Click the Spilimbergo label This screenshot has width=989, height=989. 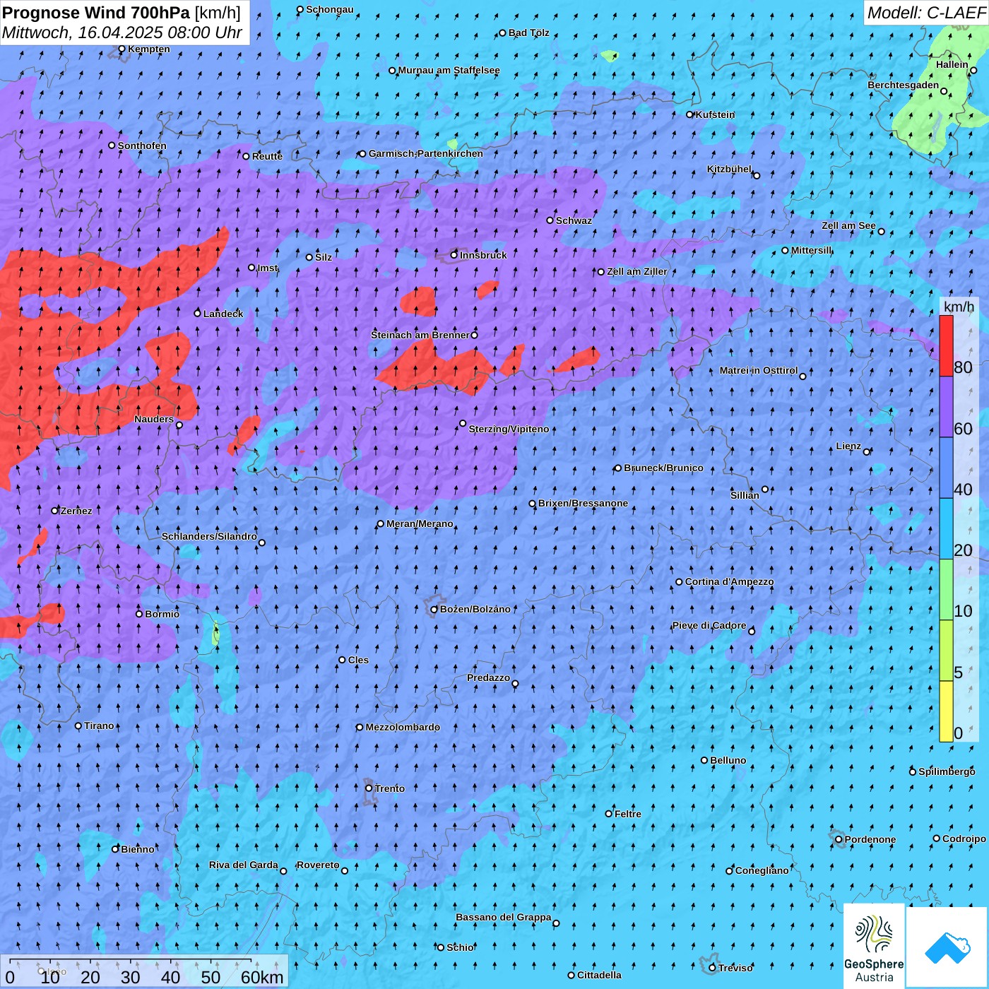[x=947, y=771]
